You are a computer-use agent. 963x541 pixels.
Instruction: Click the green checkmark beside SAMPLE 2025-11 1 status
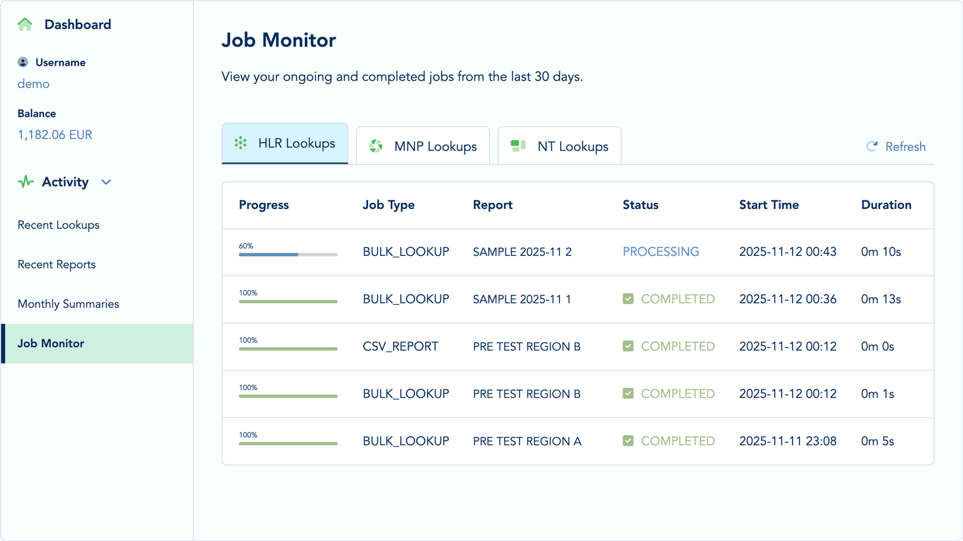pos(628,298)
